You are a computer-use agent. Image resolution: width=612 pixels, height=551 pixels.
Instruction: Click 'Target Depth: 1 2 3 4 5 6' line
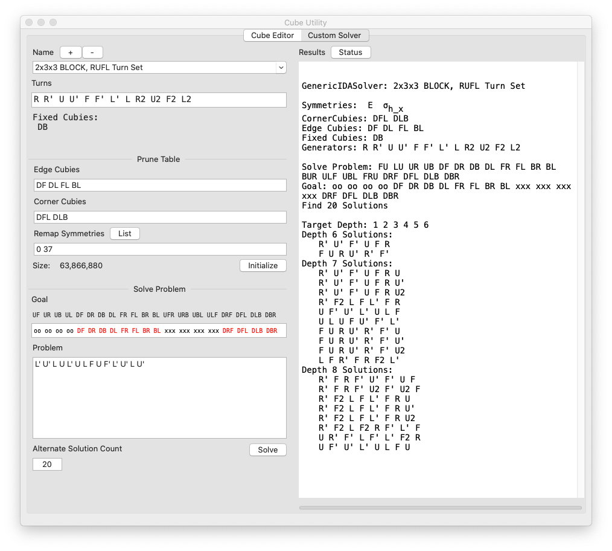coord(365,225)
